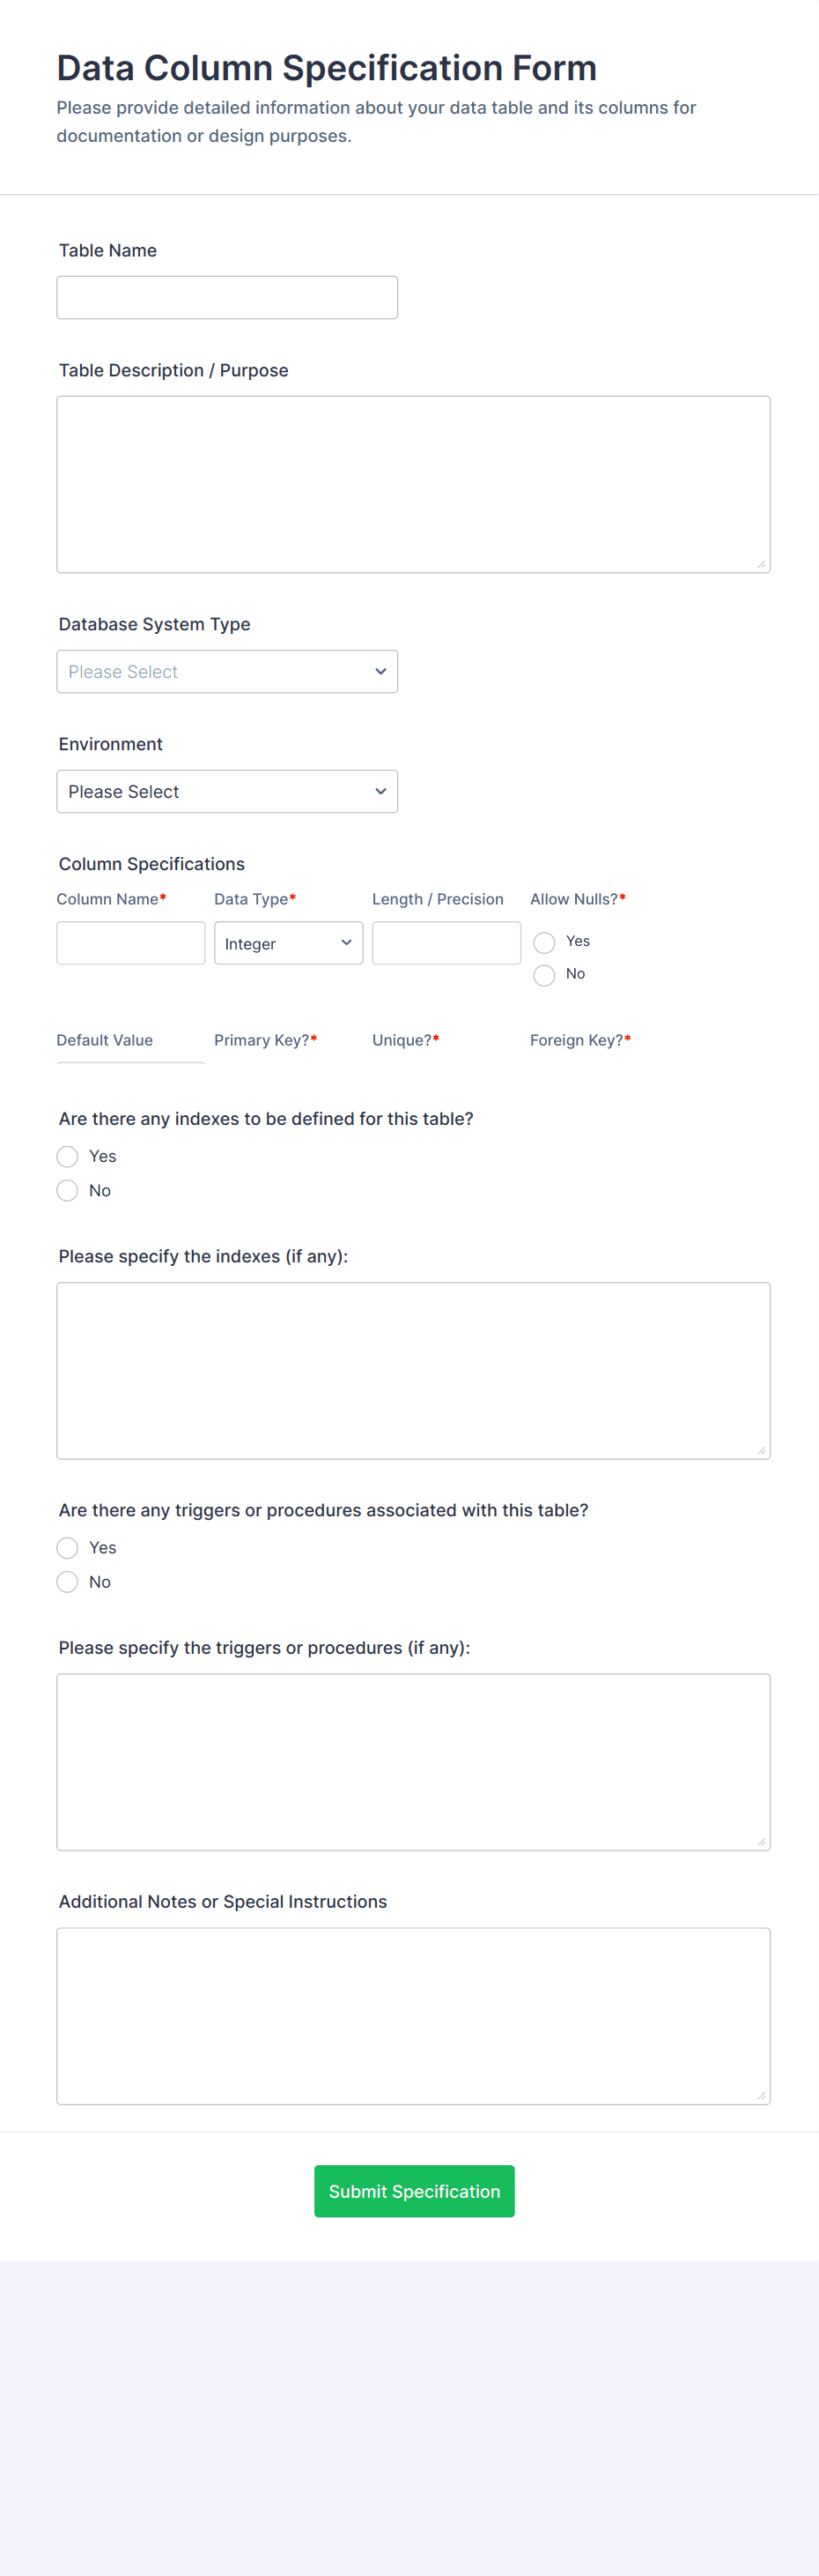Open the Database System Type dropdown
This screenshot has height=2576, width=819.
click(x=226, y=671)
